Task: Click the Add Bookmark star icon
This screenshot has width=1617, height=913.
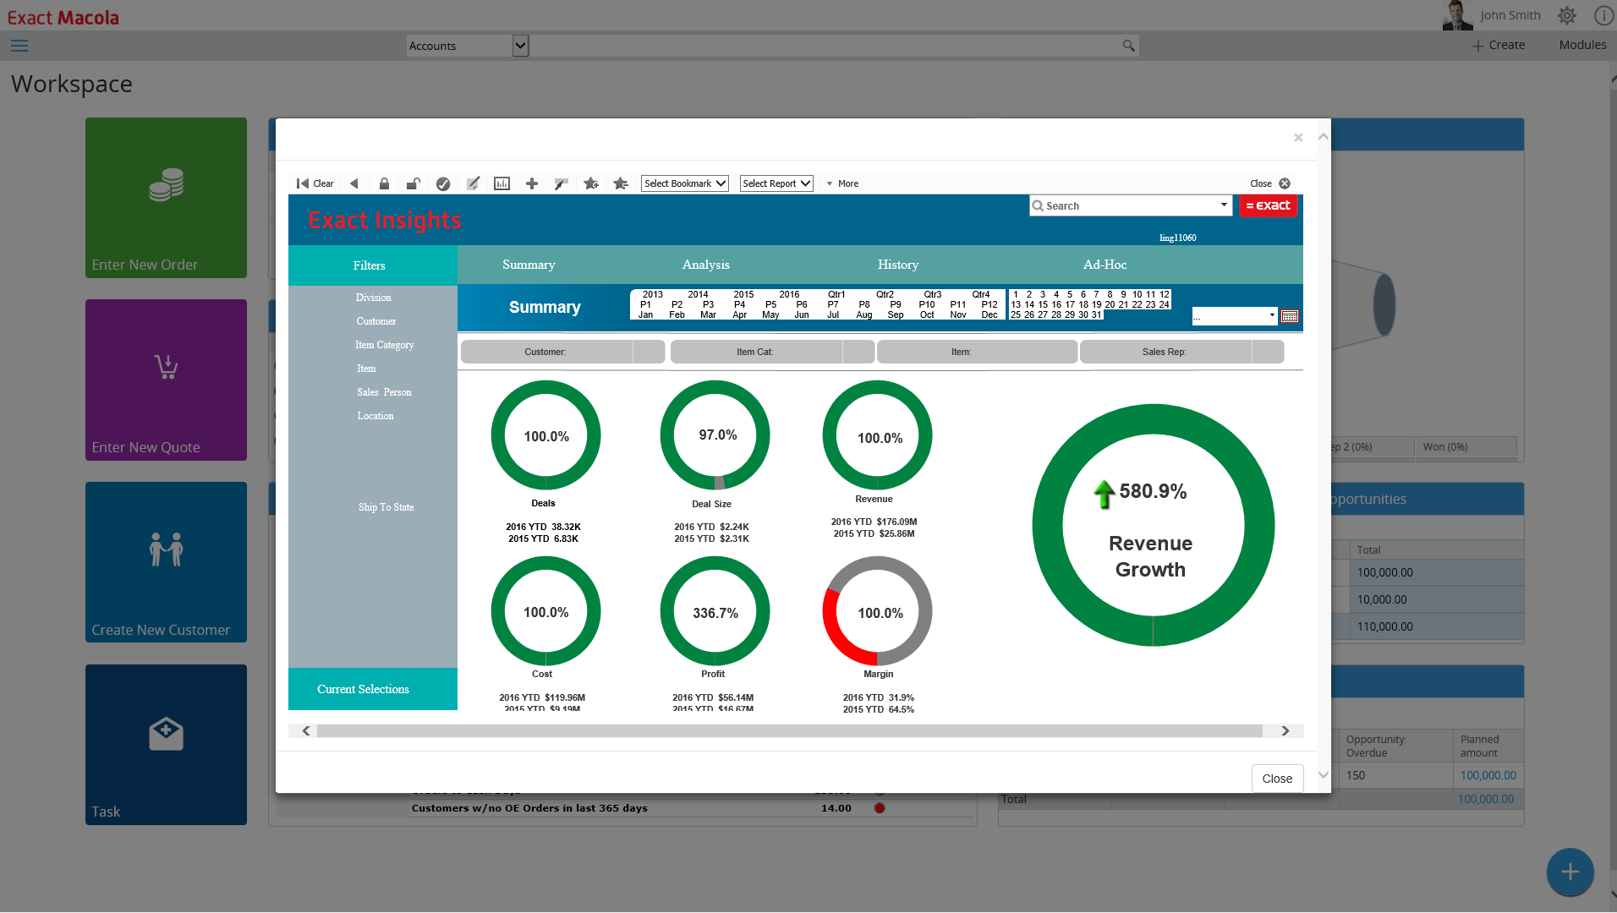Action: point(591,183)
